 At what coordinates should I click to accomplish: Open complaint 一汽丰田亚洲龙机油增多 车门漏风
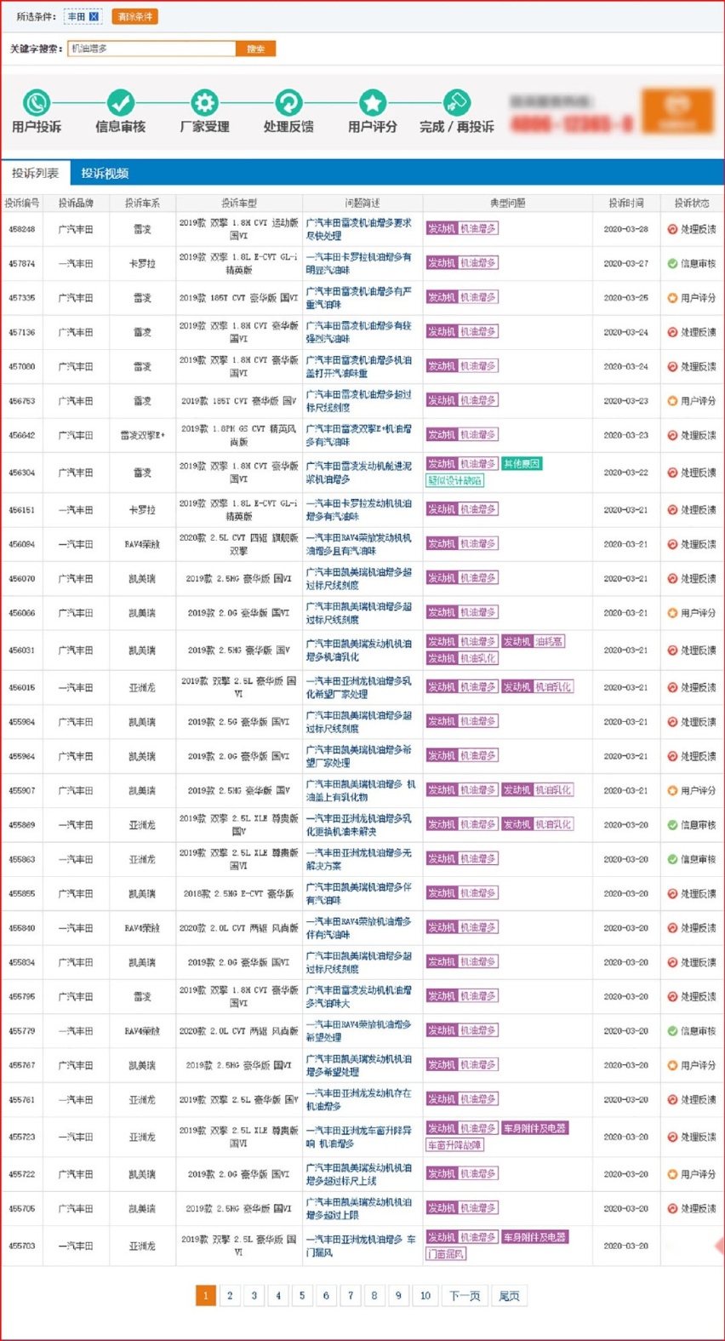tap(361, 1246)
